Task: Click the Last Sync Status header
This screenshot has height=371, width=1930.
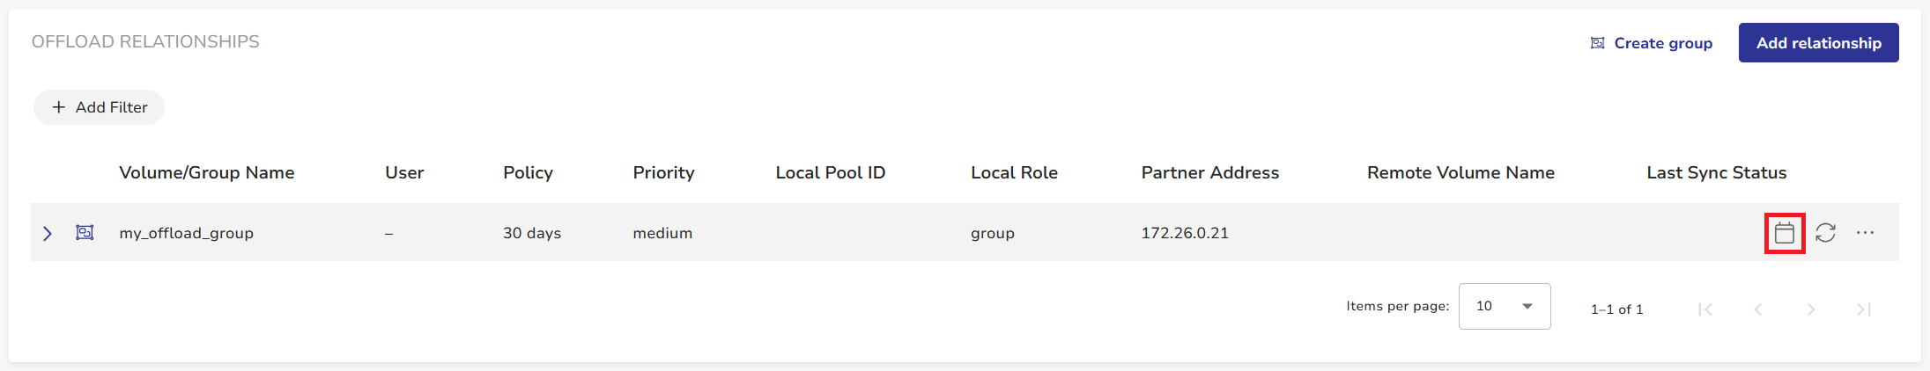Action: (x=1716, y=173)
